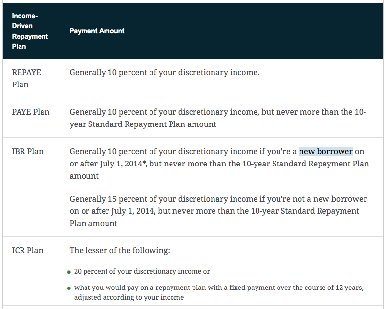
Task: Select the green bullet beside 'what you would pay'
Action: [x=69, y=288]
